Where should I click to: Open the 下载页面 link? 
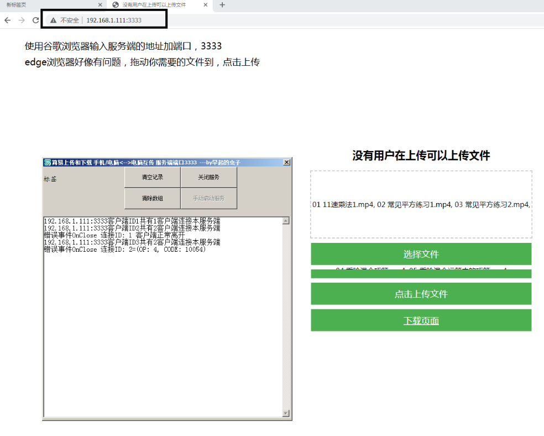tap(421, 320)
